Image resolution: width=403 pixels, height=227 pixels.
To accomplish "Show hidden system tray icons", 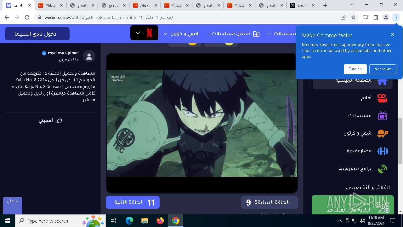I will pyautogui.click(x=340, y=220).
